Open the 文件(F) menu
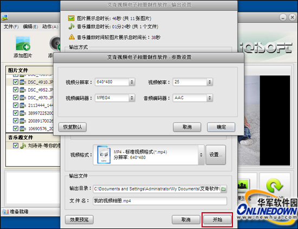This screenshot has height=229, width=298. [x=11, y=27]
